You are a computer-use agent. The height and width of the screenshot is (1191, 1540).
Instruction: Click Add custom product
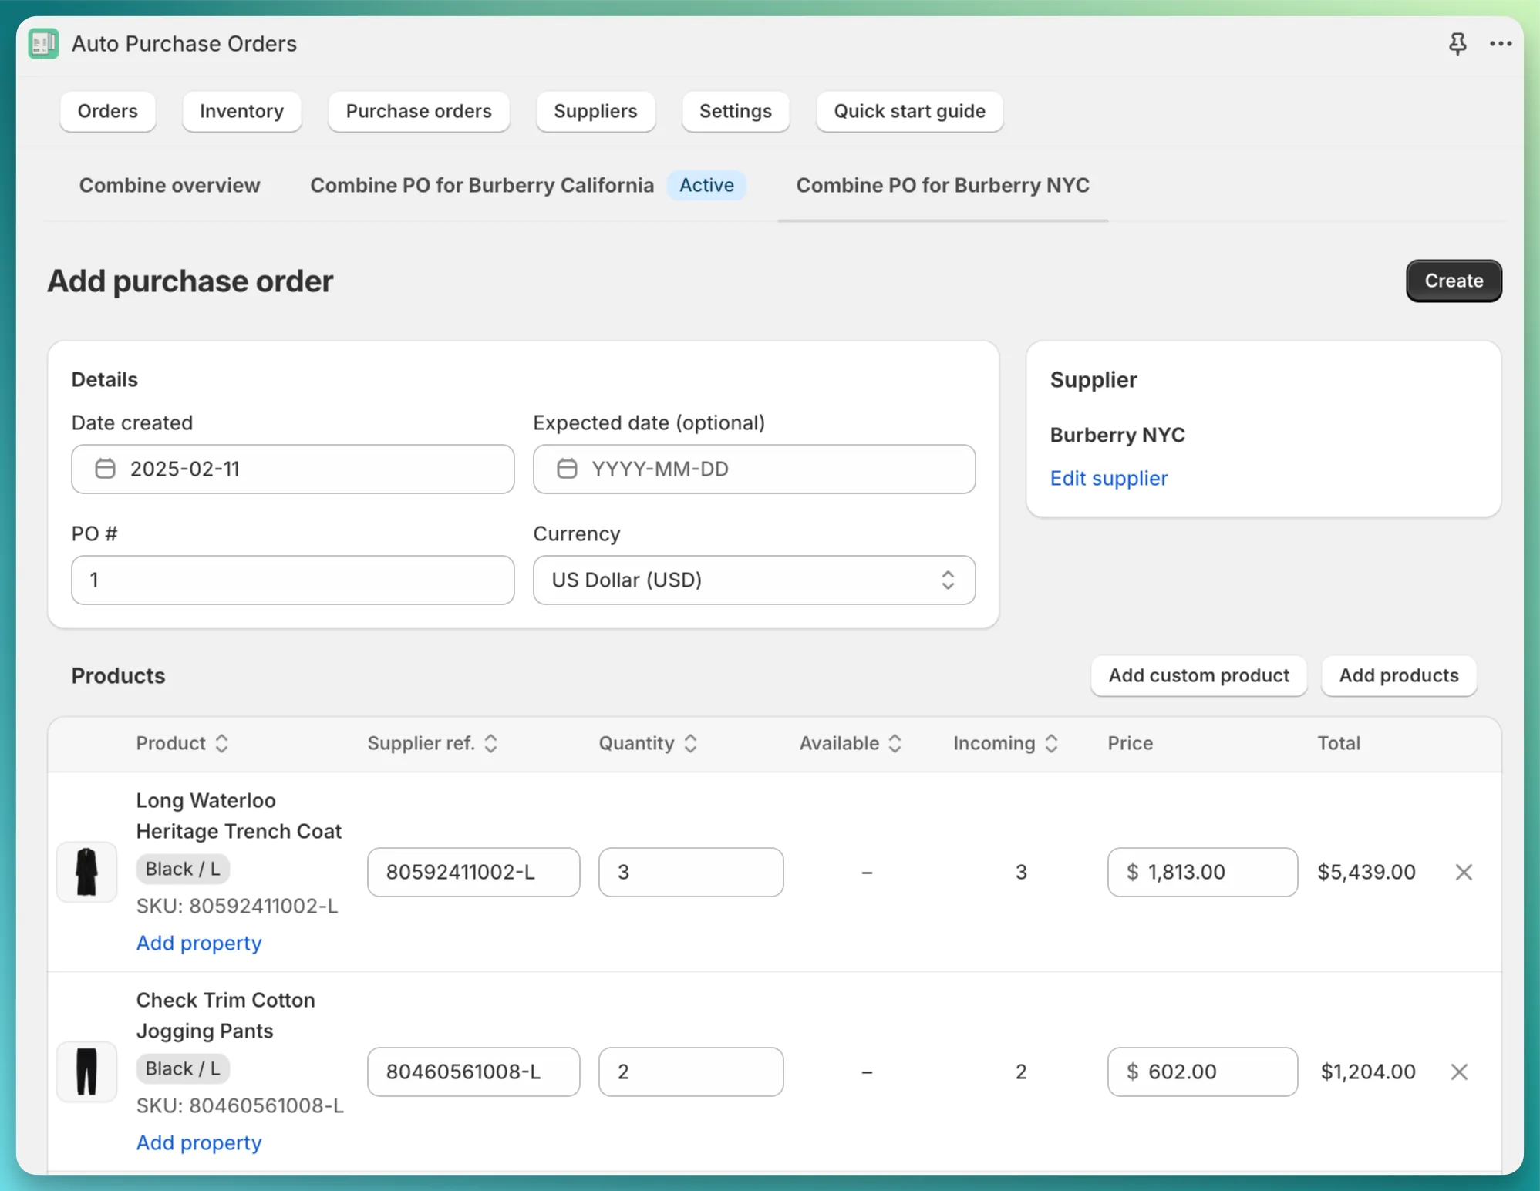(x=1198, y=675)
